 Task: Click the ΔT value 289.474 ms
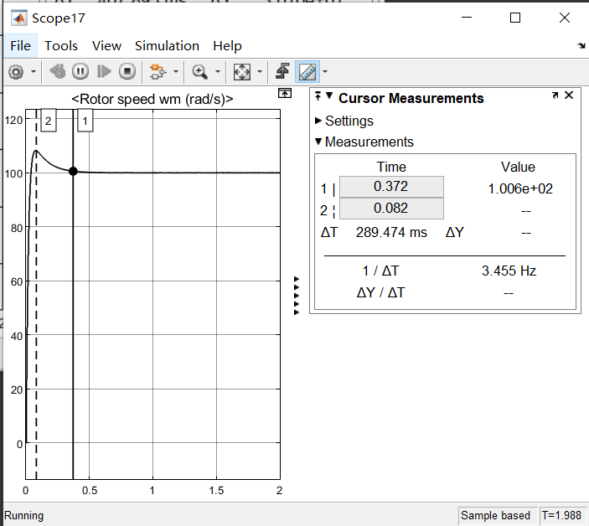point(391,232)
